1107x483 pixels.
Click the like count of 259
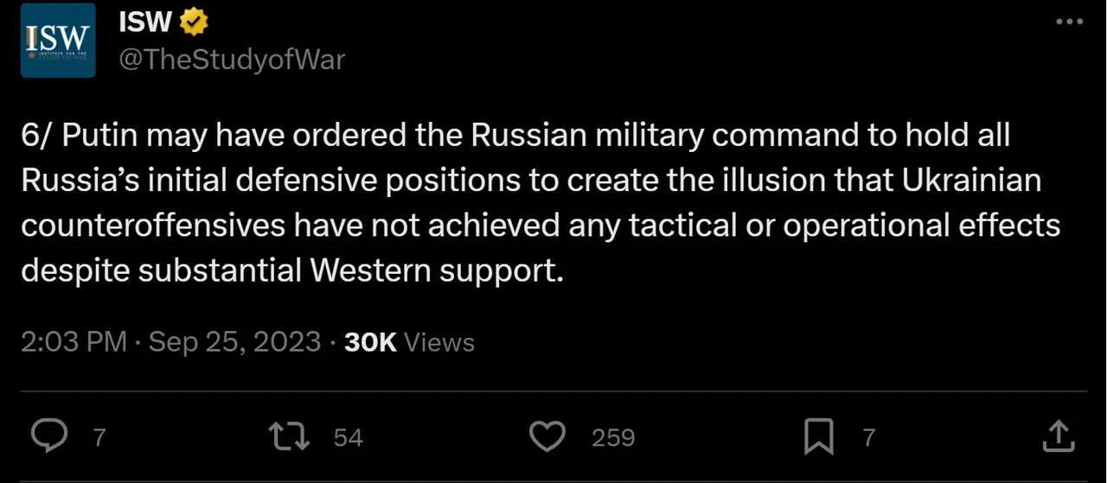click(613, 438)
